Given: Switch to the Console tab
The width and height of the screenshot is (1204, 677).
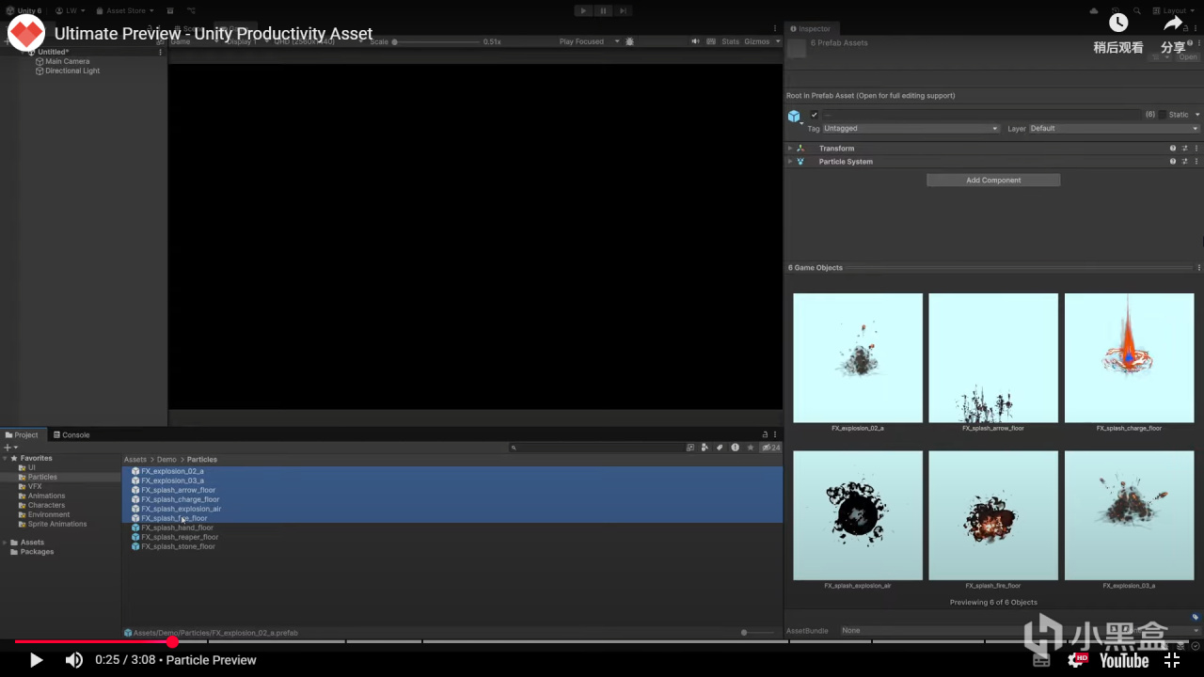Looking at the screenshot, I should 71,435.
